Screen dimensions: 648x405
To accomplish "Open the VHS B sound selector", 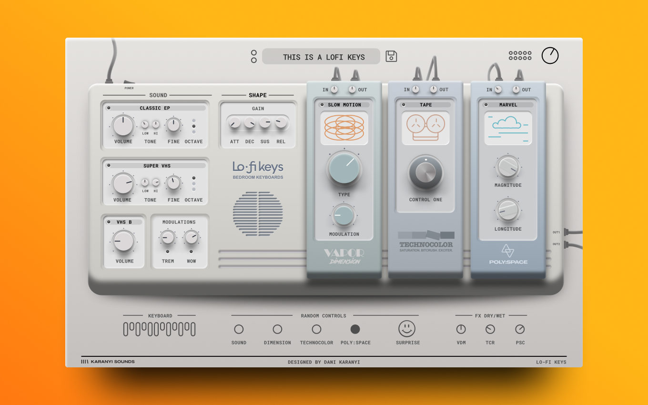I will click(x=124, y=222).
